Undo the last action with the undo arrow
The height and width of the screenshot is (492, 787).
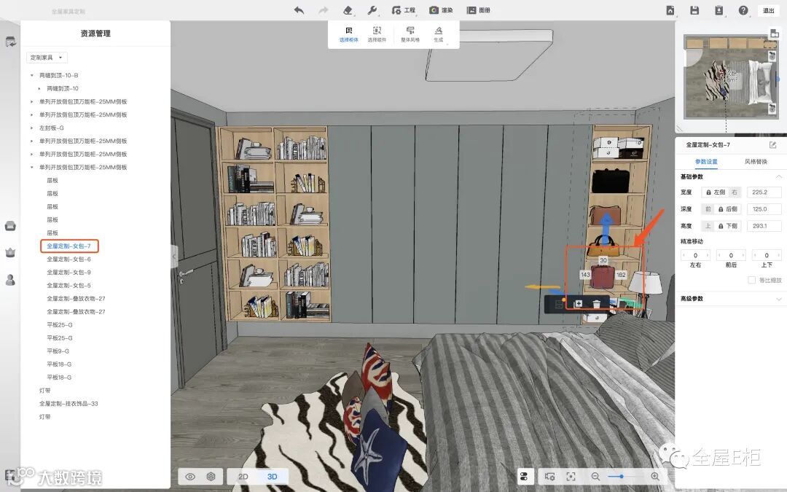(x=299, y=10)
